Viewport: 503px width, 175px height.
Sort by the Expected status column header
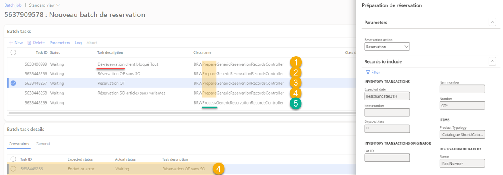pos(80,159)
